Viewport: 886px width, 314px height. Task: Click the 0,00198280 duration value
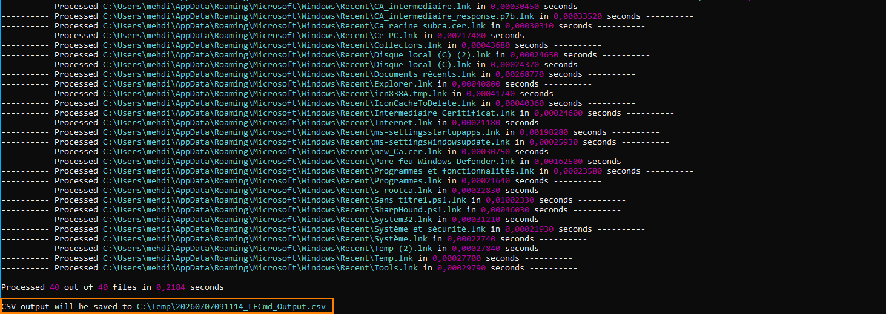click(544, 132)
